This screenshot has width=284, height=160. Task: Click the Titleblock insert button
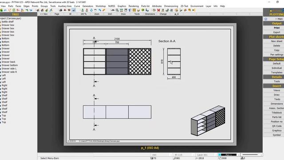pos(276,112)
